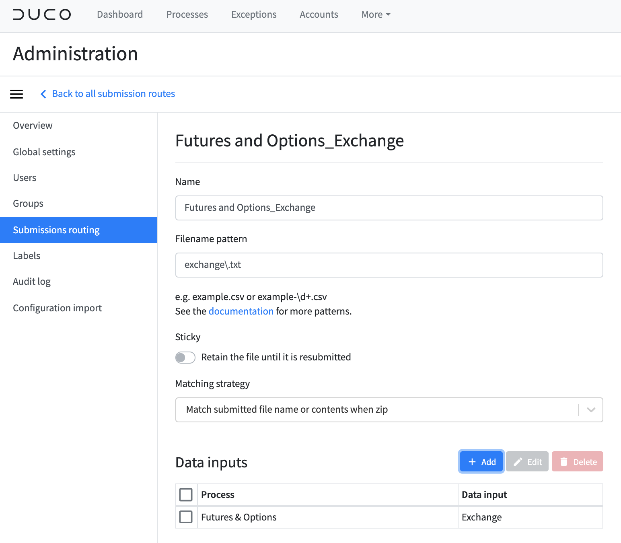Screen dimensions: 621x543
Task: Click the Process column header
Action: [x=328, y=495]
